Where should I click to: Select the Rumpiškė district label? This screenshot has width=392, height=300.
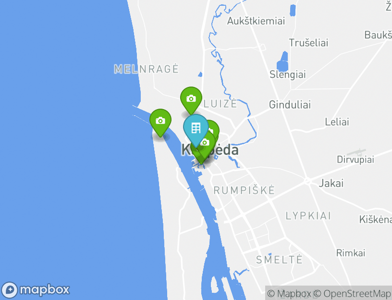click(x=244, y=190)
